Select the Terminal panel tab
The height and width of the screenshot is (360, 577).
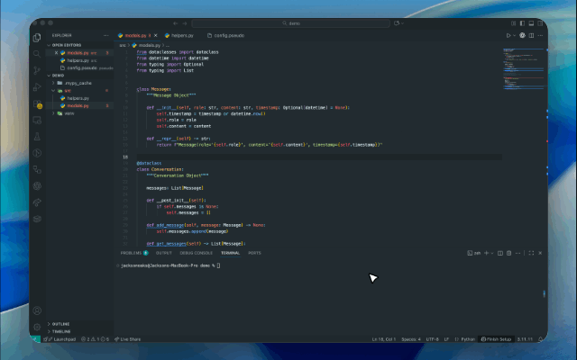pyautogui.click(x=230, y=253)
